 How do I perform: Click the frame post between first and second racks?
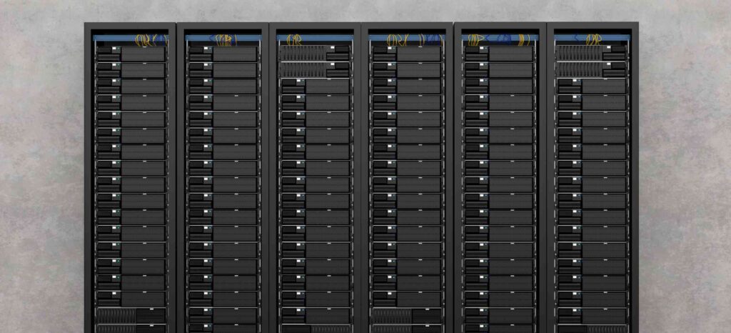coord(177,179)
